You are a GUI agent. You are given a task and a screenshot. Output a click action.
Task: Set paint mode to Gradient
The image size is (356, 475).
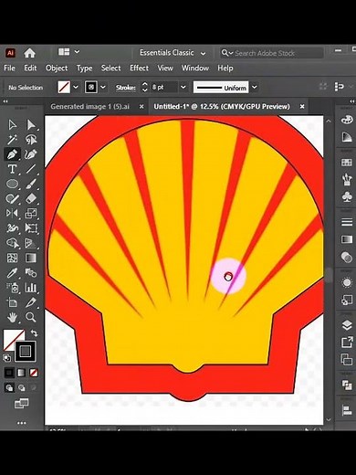[x=21, y=373]
